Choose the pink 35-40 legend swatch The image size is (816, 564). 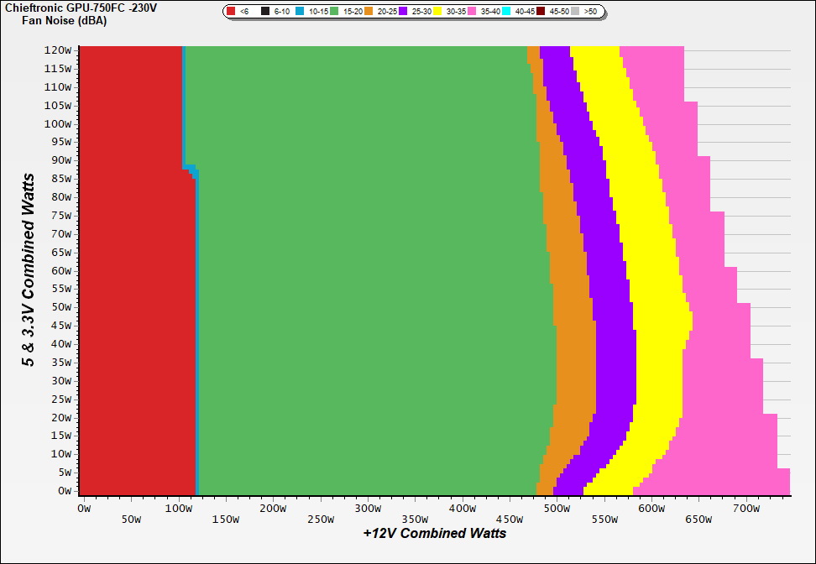[x=472, y=12]
